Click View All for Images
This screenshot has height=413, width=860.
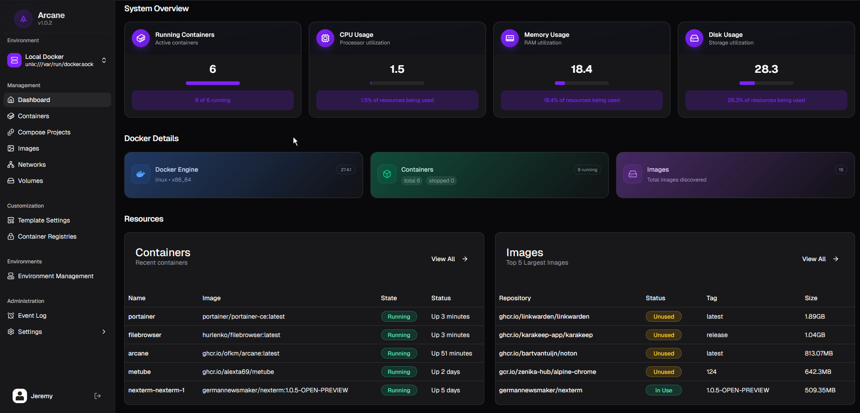(820, 259)
